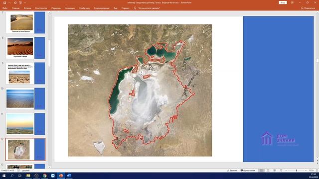
Task: Start slideshow from beginning via quick access icon
Action: (x=20, y=3)
